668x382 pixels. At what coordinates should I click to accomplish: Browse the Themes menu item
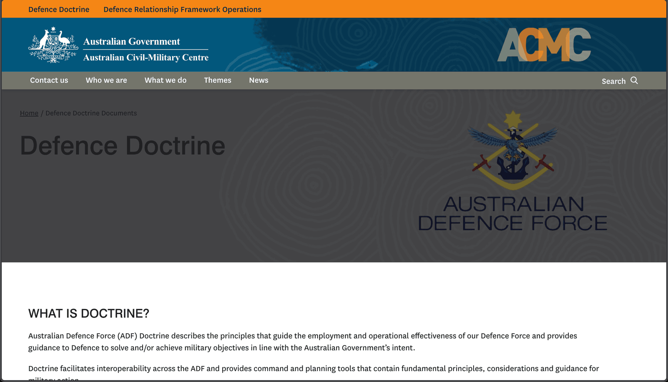(x=217, y=80)
